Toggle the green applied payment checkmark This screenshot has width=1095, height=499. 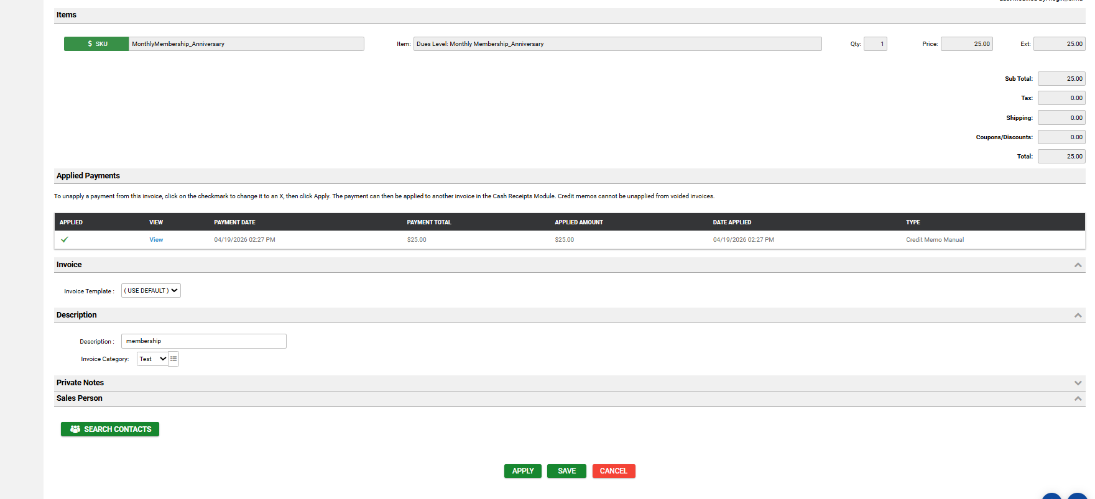tap(65, 239)
